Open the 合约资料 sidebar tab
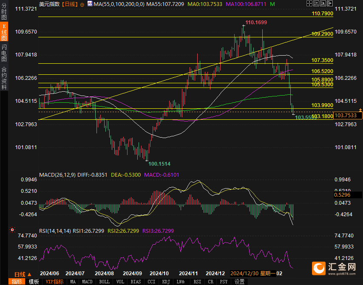Screen dimensions: 363x285 [x=4, y=78]
